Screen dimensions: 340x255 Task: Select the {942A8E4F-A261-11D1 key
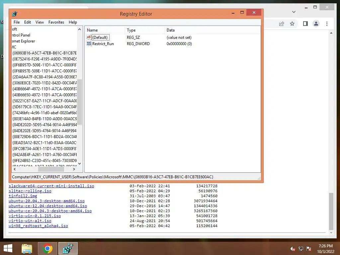point(44,155)
